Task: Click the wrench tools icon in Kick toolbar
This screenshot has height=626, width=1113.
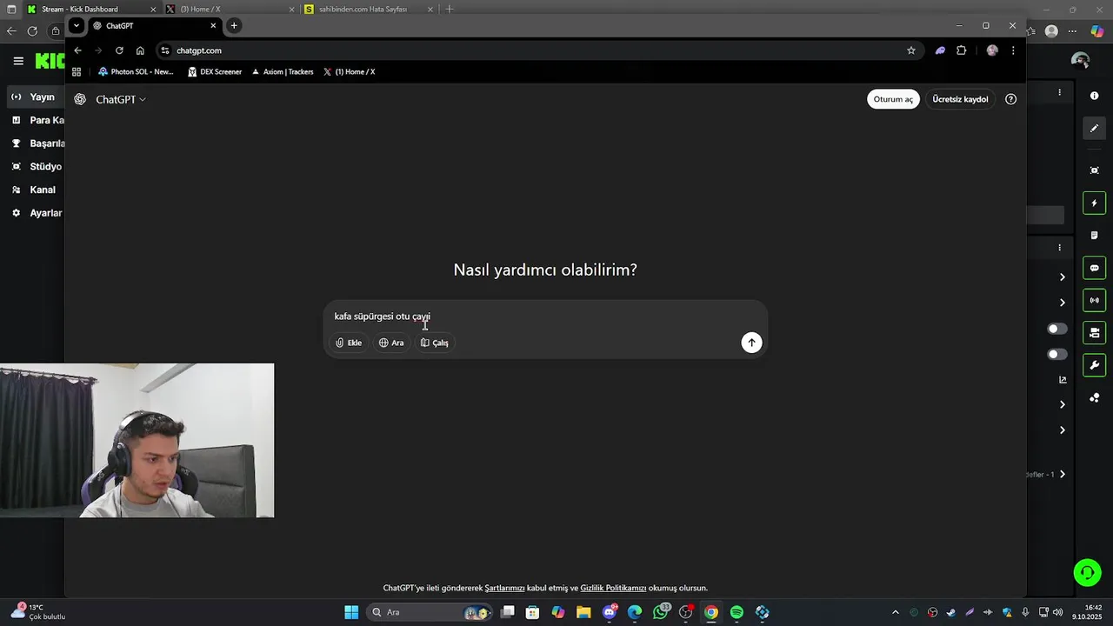Action: 1095,365
